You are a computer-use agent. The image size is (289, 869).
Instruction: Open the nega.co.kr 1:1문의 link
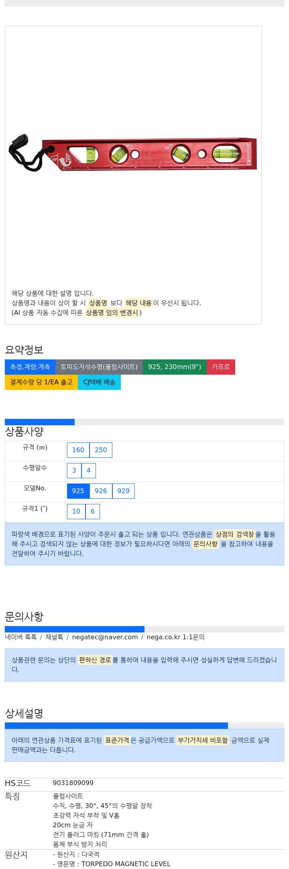[x=175, y=637]
